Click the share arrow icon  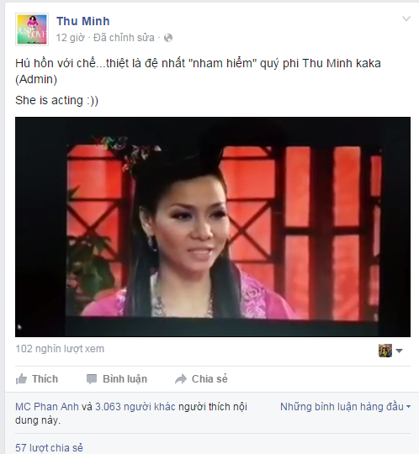tap(181, 379)
